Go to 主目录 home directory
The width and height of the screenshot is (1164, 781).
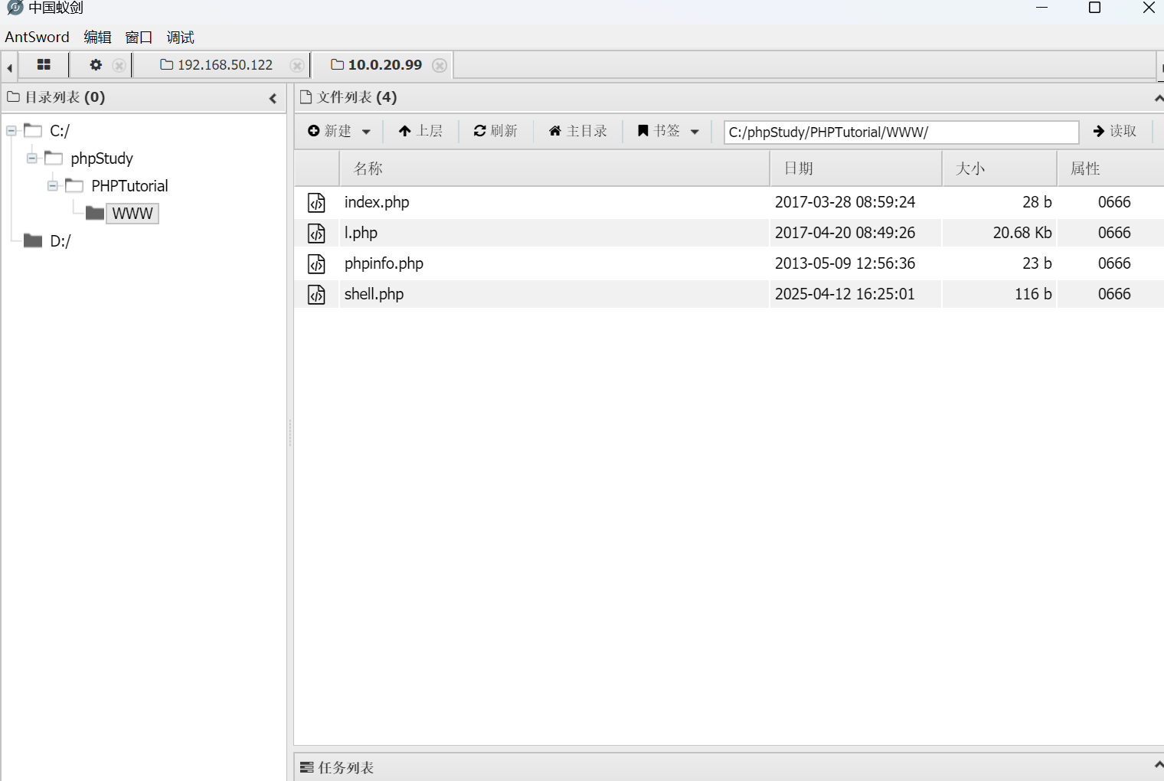click(578, 131)
